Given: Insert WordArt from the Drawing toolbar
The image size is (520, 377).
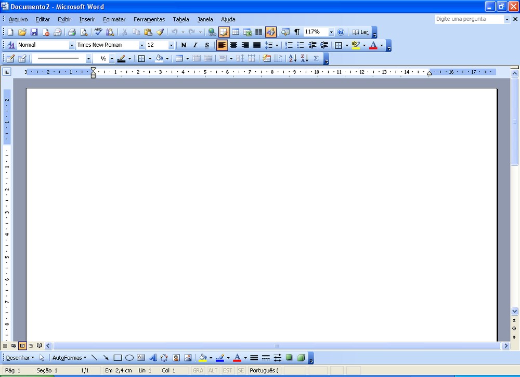Looking at the screenshot, I should click(152, 358).
